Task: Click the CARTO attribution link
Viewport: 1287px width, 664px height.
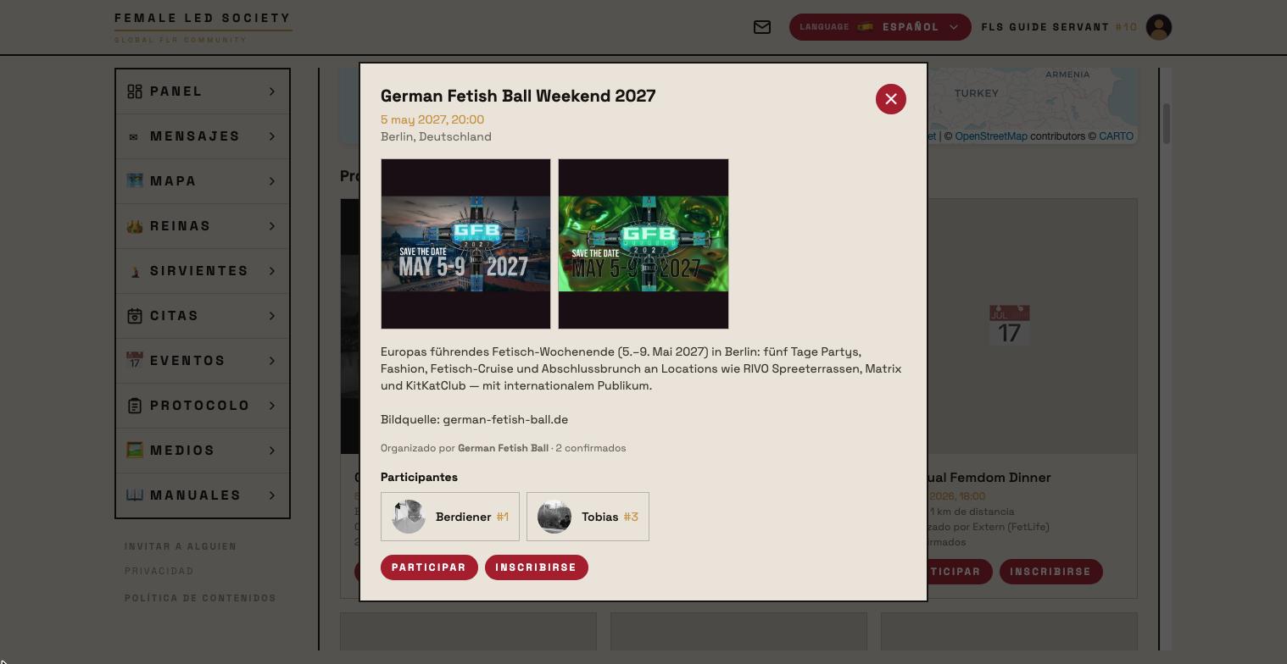Action: tap(1116, 136)
